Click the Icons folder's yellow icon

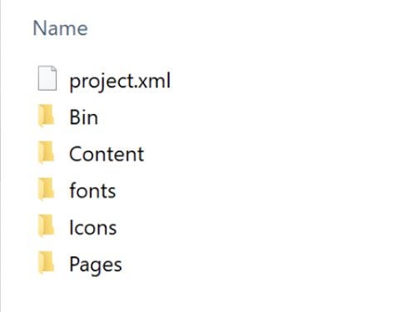pyautogui.click(x=46, y=226)
